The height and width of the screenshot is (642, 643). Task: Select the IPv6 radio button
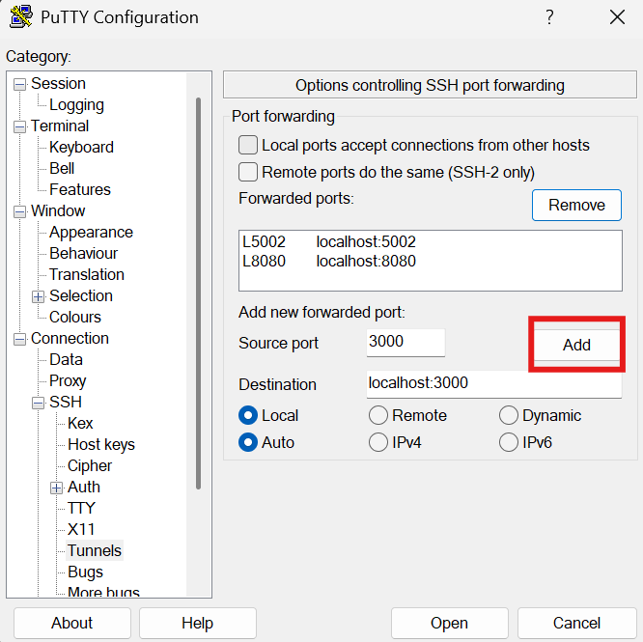(509, 442)
